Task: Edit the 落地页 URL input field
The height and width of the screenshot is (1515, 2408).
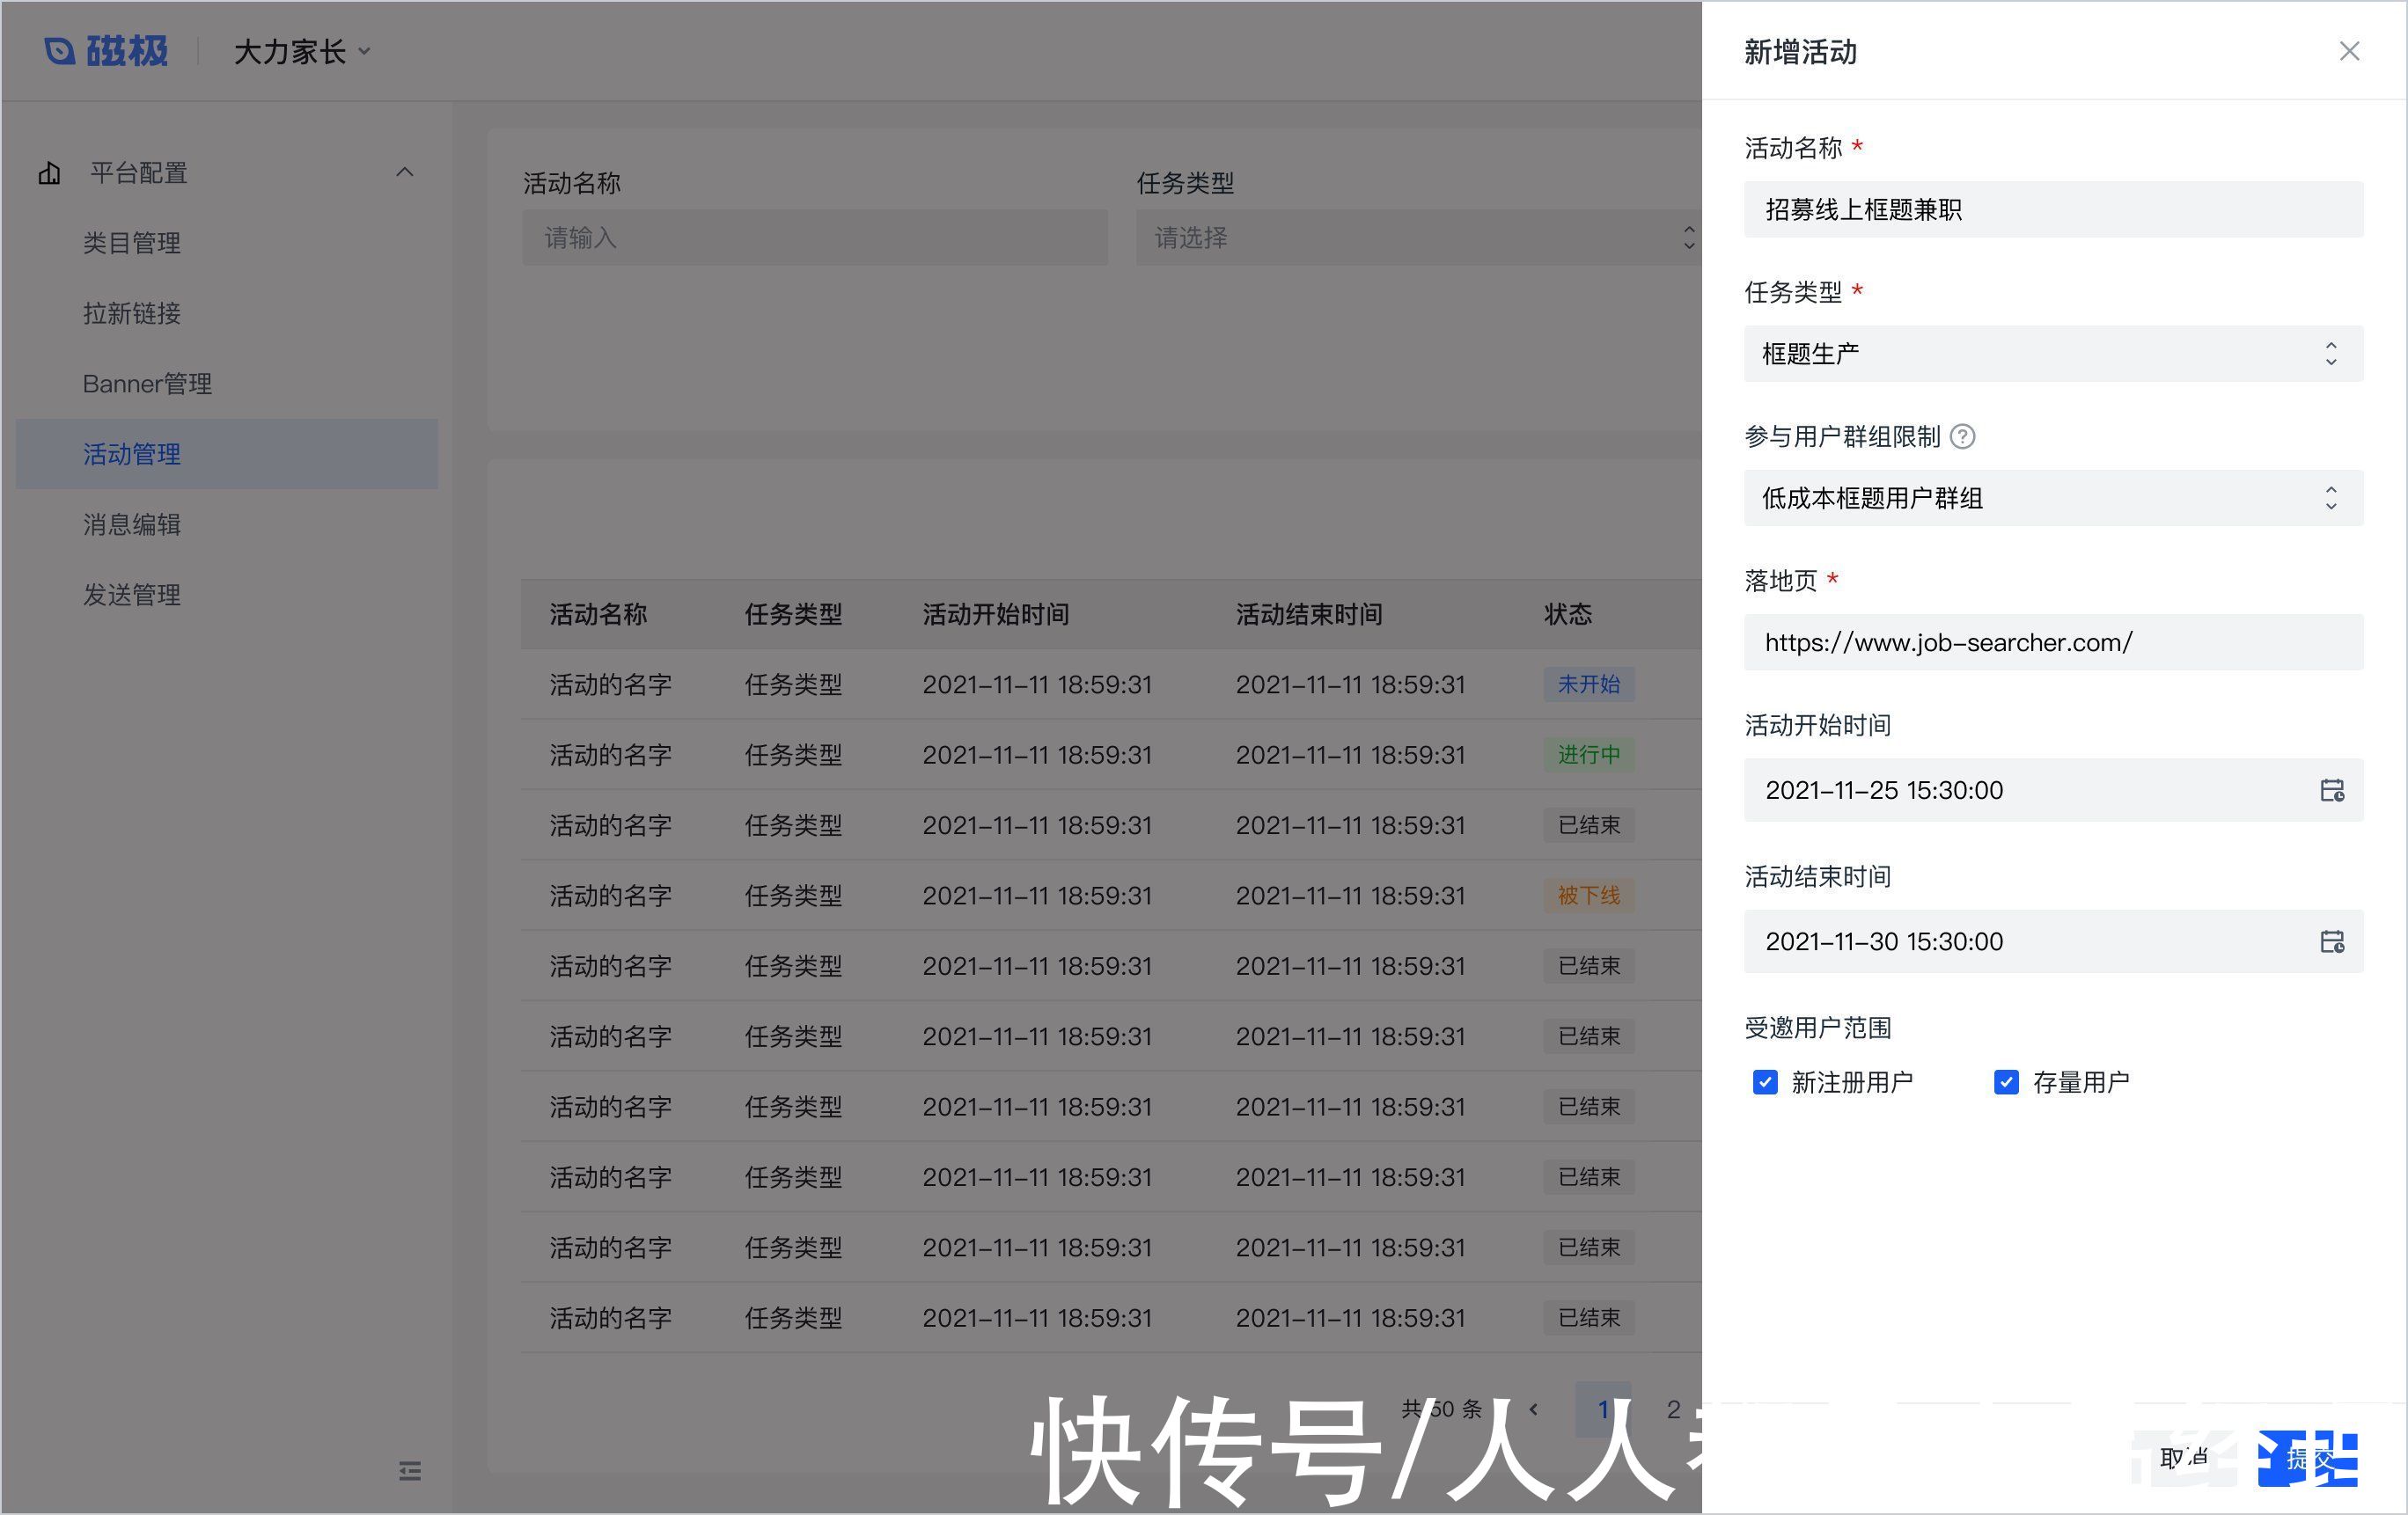Action: pos(2053,642)
